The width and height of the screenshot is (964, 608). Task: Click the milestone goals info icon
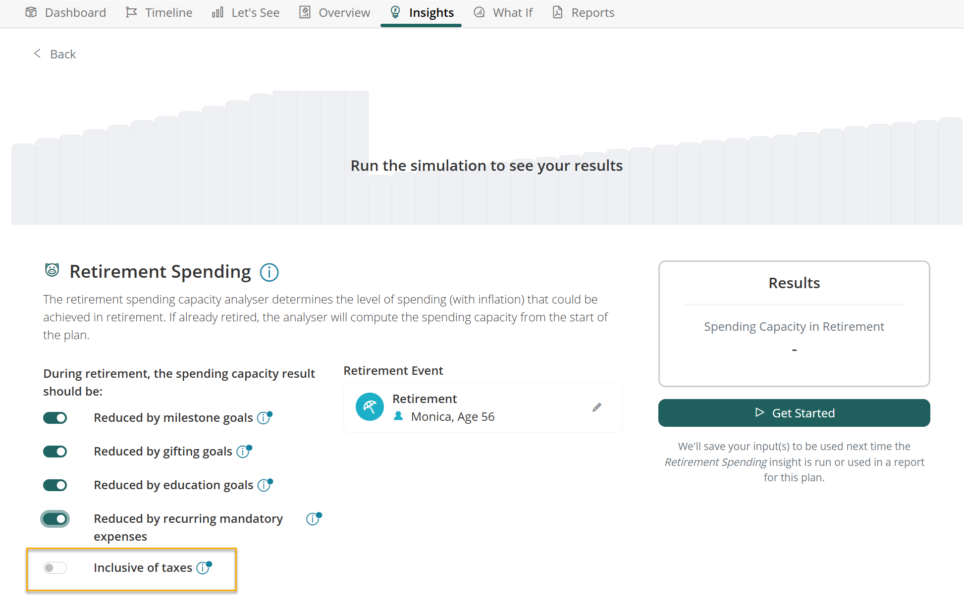tap(264, 418)
